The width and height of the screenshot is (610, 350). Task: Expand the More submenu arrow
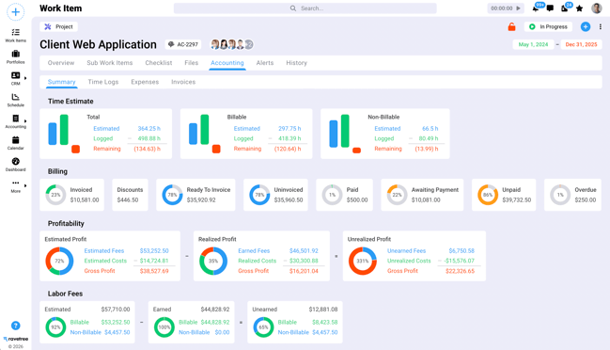pos(25,185)
